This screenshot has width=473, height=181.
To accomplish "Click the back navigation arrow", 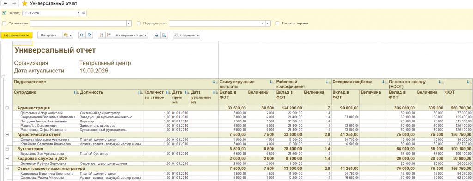I will click(x=5, y=4).
